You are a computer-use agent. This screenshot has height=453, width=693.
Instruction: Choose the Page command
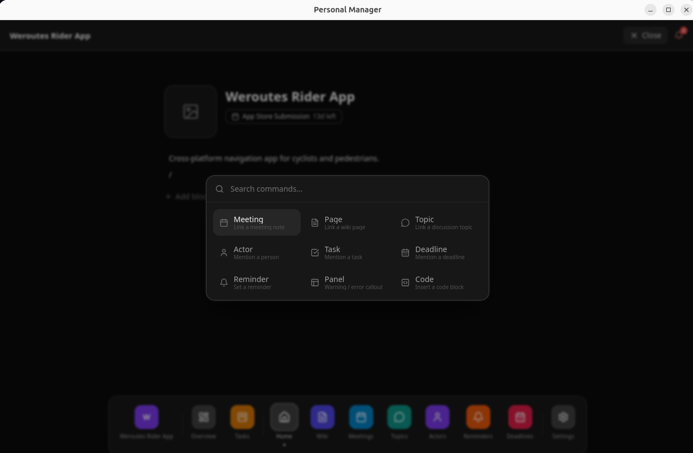[x=348, y=222]
